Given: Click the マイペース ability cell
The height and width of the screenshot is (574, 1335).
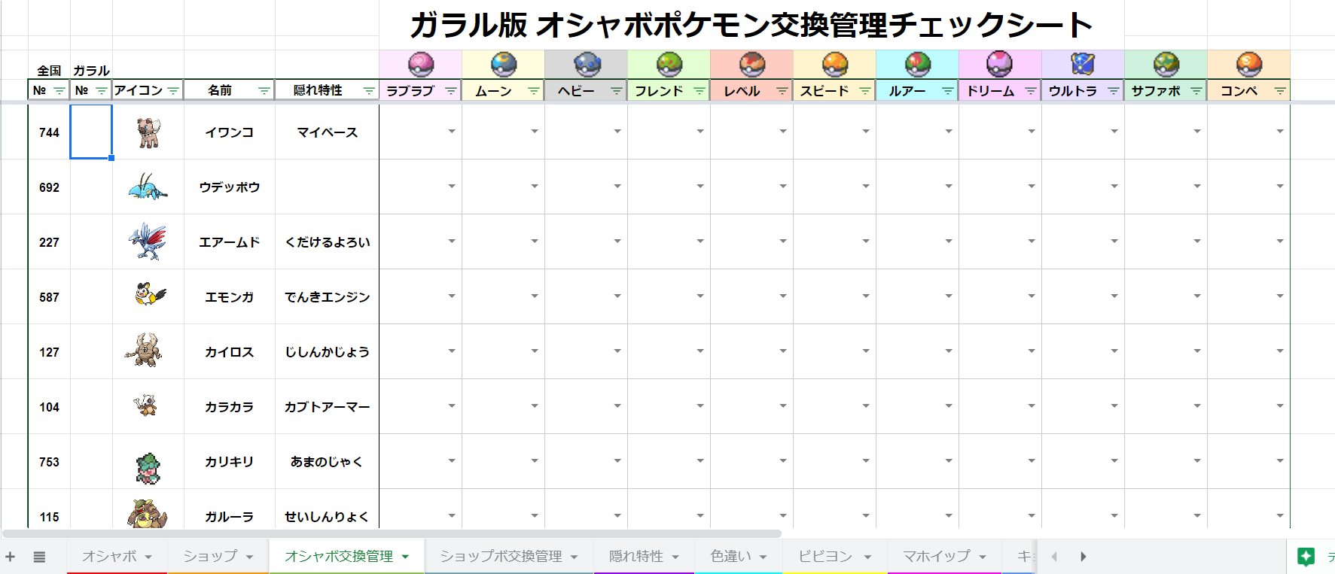Looking at the screenshot, I should [327, 132].
